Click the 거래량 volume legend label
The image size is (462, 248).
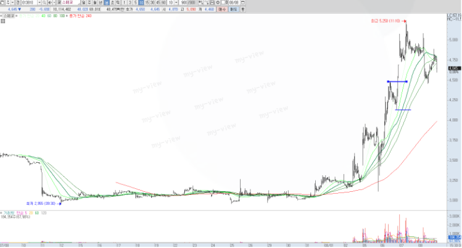coord(9,213)
